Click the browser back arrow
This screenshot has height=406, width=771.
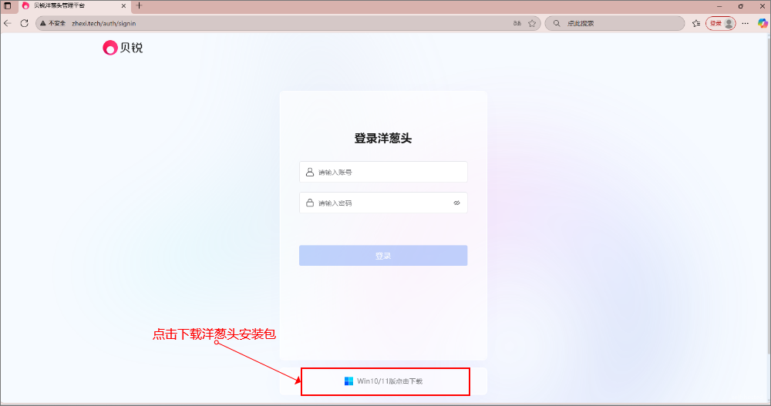8,23
